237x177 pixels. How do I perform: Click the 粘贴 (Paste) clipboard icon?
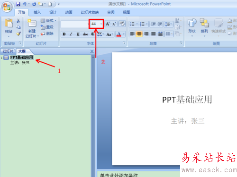9,23
